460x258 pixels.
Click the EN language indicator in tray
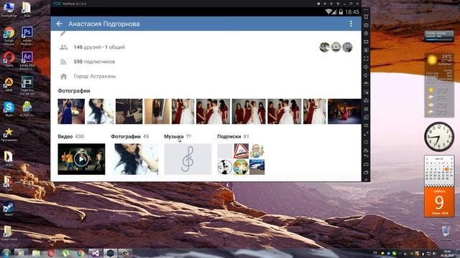click(375, 253)
